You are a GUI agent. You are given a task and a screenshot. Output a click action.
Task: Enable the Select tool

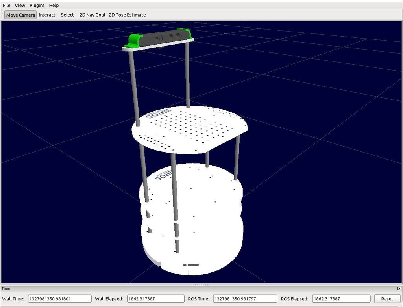(x=67, y=15)
